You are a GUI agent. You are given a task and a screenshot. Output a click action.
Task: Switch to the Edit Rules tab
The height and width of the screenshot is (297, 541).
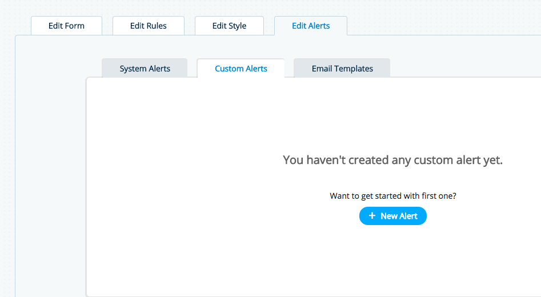point(149,26)
